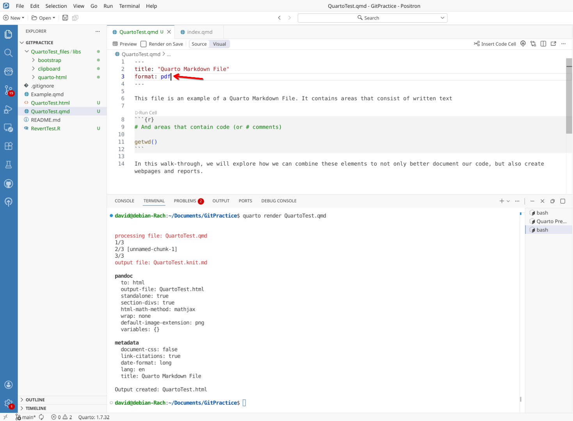Click the Preview button

pyautogui.click(x=125, y=44)
